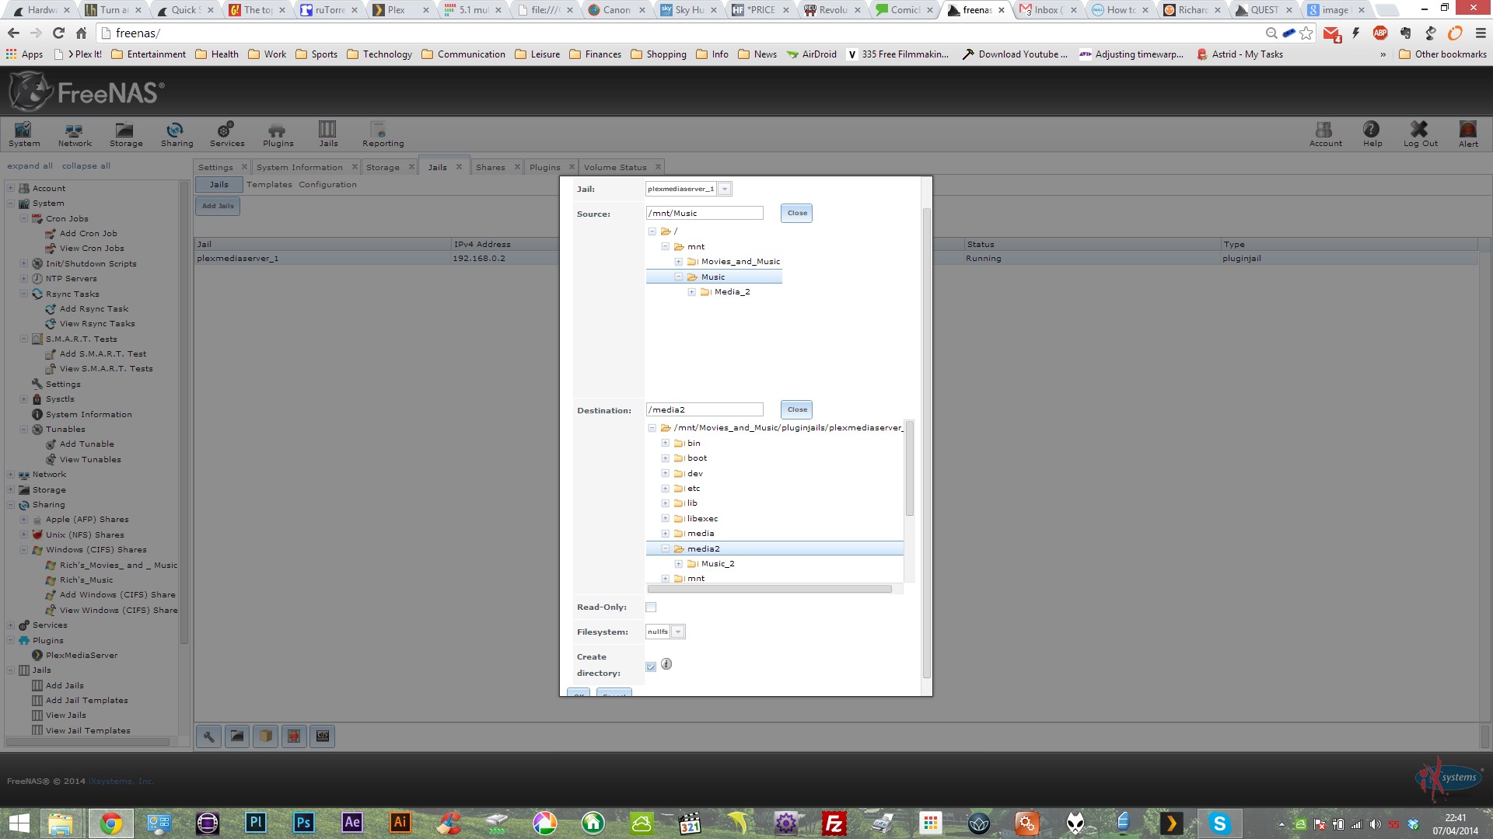Collapse the media2 destination folder
The height and width of the screenshot is (839, 1493).
666,548
